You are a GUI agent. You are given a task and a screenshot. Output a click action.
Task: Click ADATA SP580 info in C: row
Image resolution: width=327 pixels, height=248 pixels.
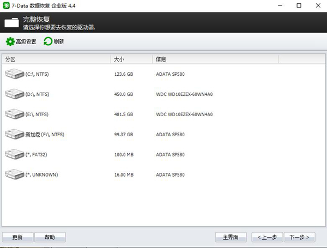tap(171, 74)
